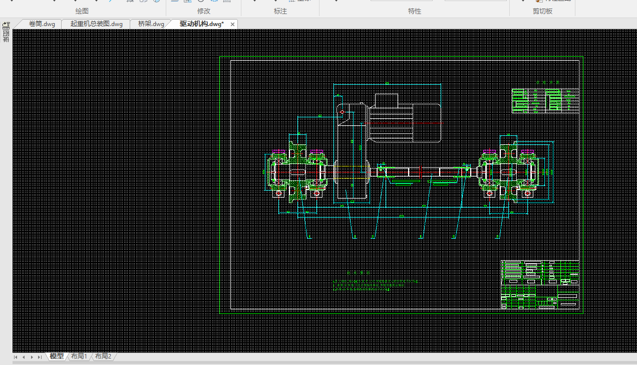This screenshot has width=637, height=365.
Task: Select the 桥架.dwg document tab
Action: tap(151, 24)
